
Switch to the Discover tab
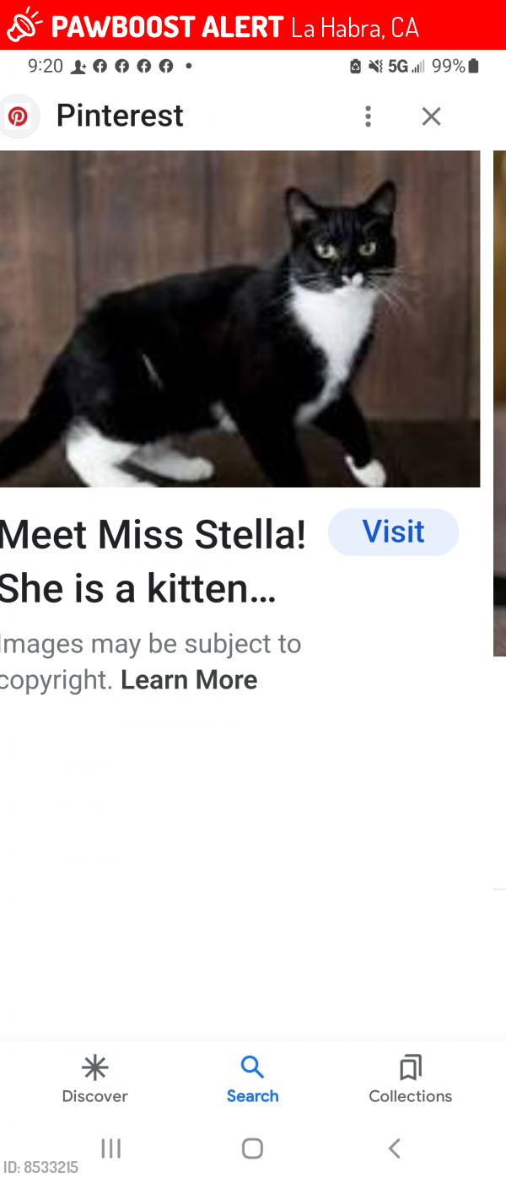tap(94, 1080)
